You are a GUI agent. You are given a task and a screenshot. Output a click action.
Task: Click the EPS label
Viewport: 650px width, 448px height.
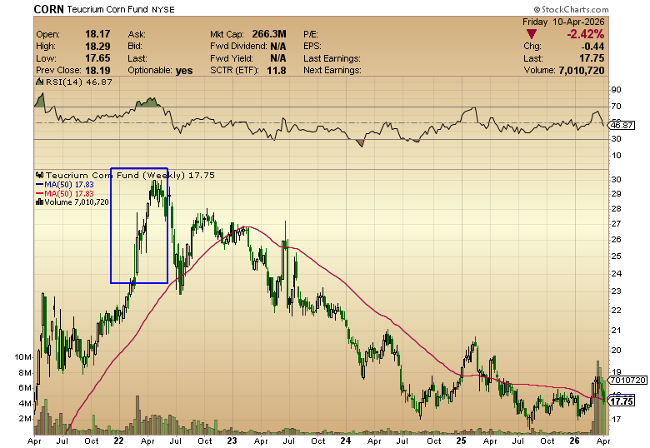[x=312, y=46]
